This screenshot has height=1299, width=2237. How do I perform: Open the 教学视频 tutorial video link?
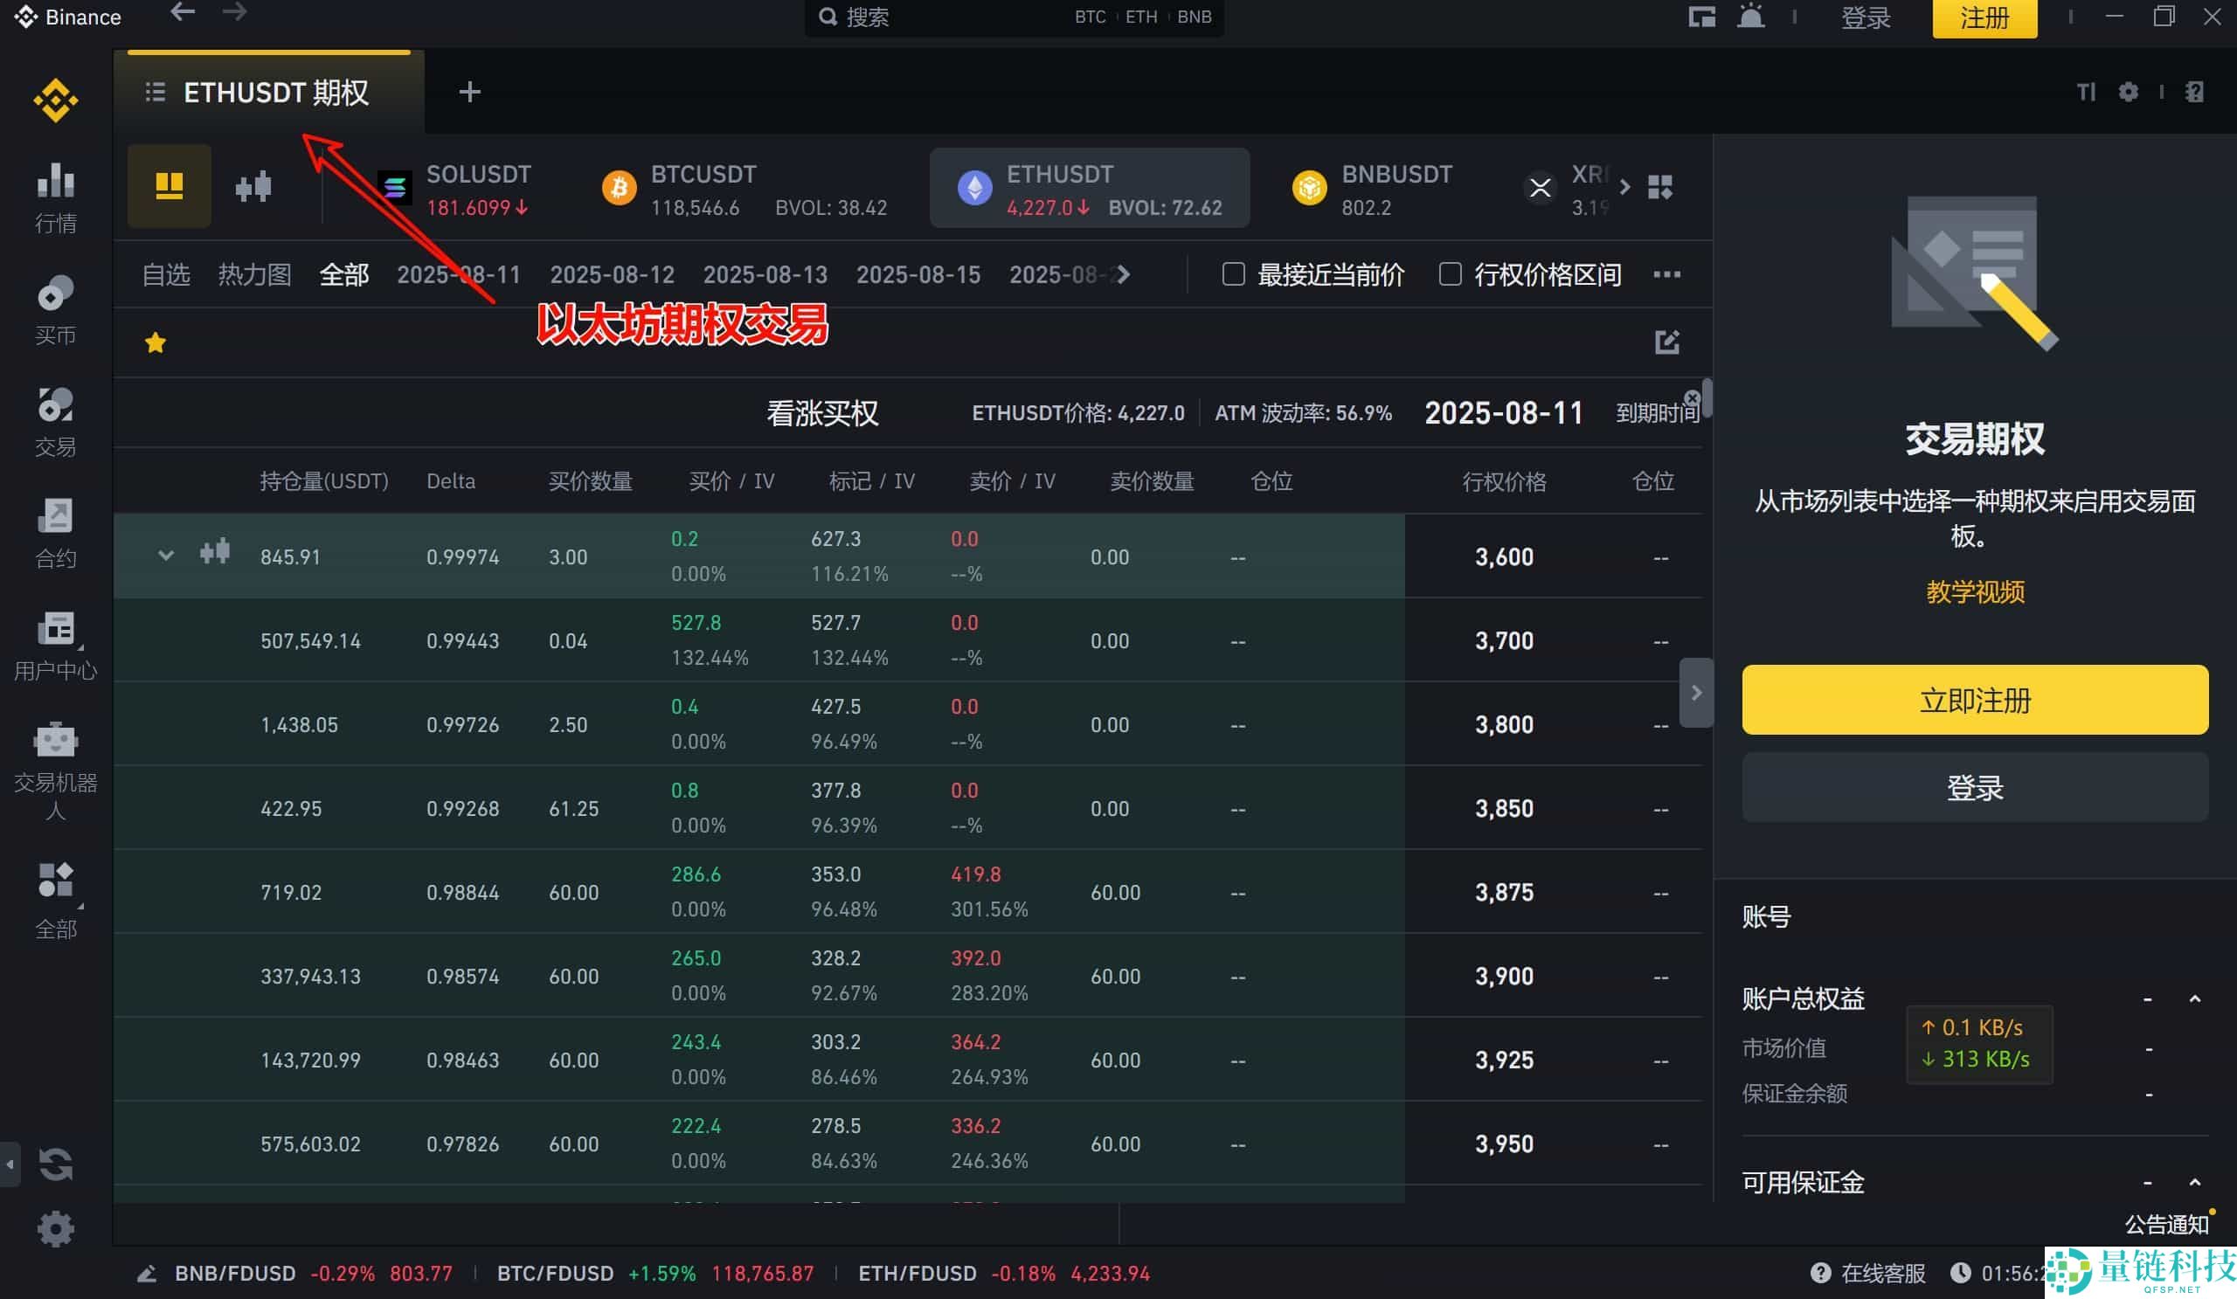[x=1973, y=592]
